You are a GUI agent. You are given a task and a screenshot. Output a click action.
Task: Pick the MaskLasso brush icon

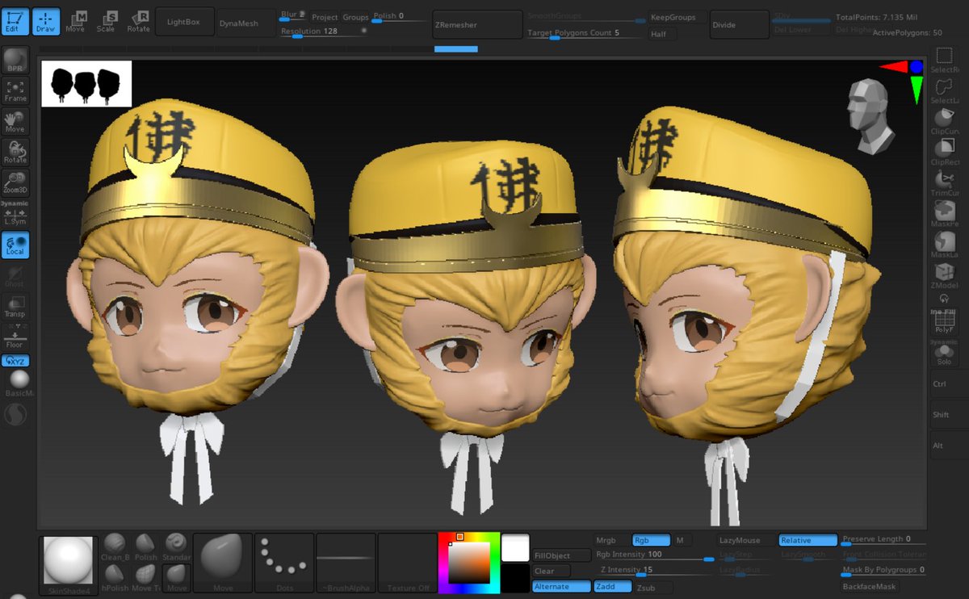coord(943,245)
